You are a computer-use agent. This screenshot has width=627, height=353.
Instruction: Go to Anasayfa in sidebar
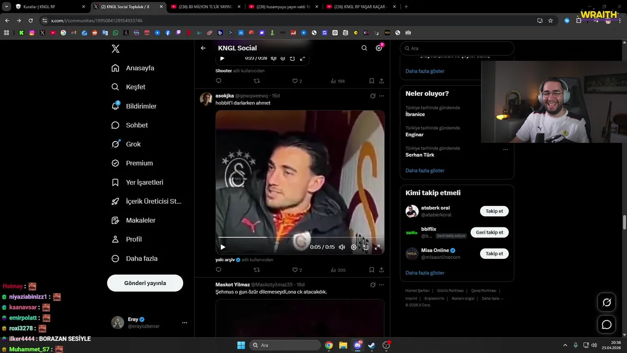133,68
